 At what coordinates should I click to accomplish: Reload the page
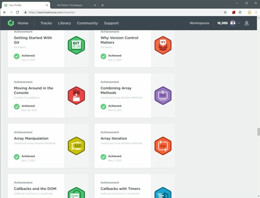(x=17, y=12)
